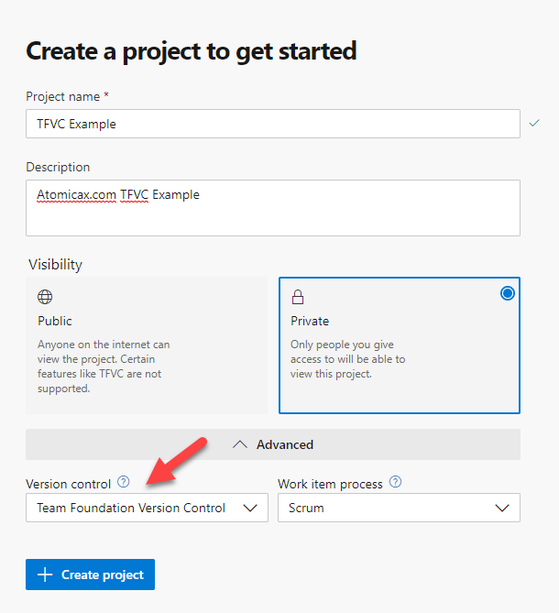
Task: Click the Create project button
Action: point(91,575)
